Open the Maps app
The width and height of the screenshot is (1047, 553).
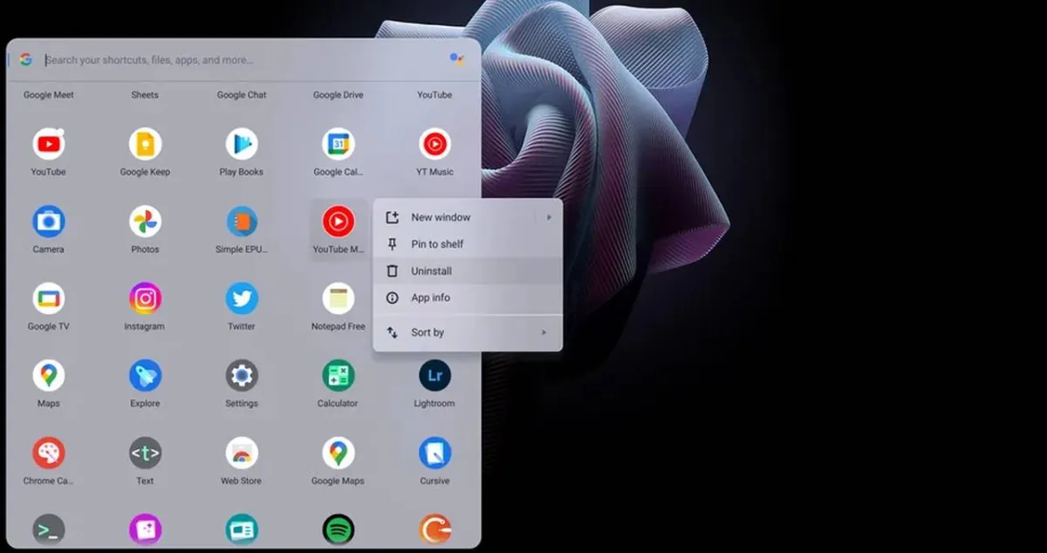tap(49, 376)
